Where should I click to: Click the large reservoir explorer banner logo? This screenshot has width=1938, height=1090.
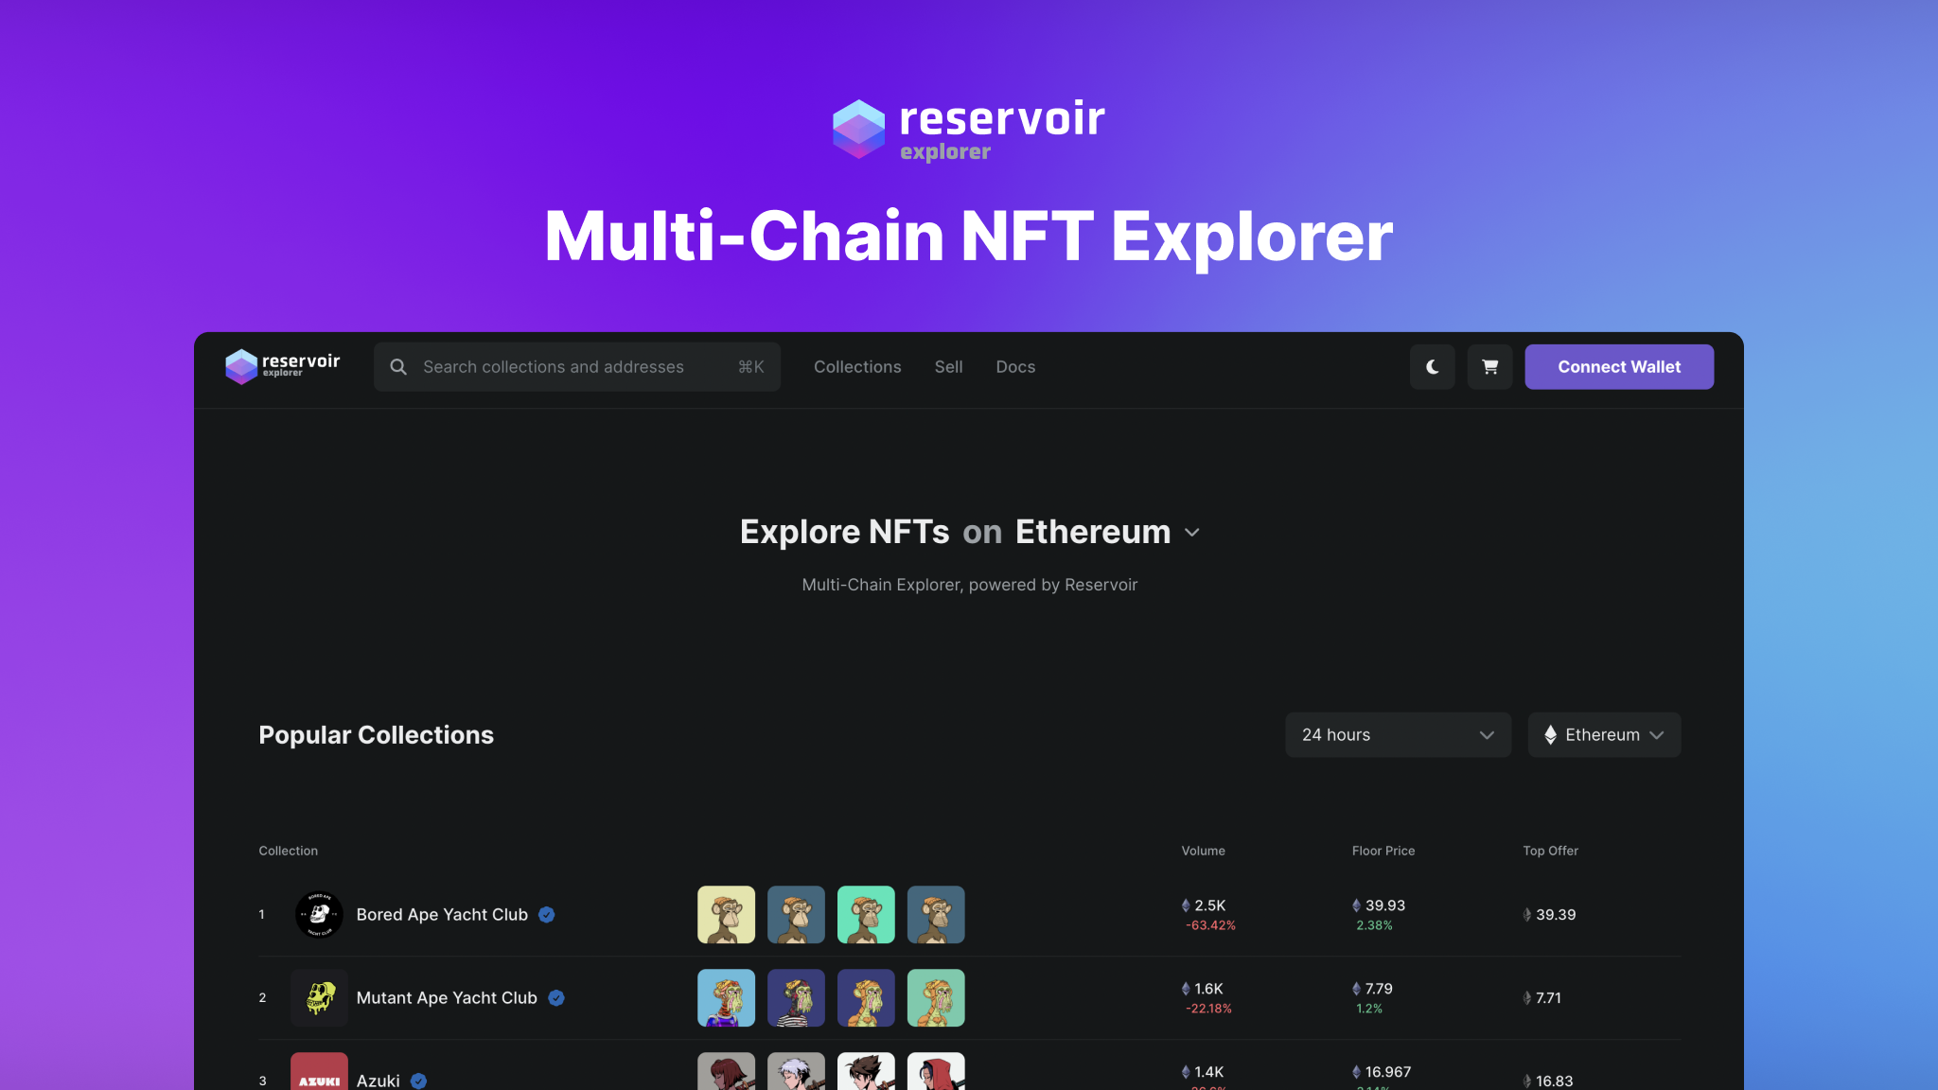click(x=968, y=130)
